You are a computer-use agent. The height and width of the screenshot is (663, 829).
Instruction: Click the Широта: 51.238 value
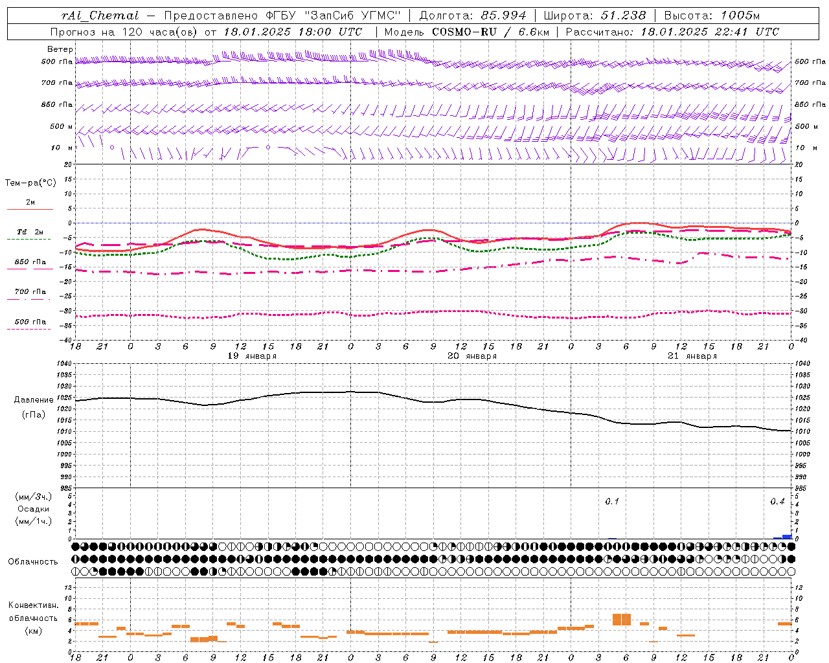click(595, 16)
